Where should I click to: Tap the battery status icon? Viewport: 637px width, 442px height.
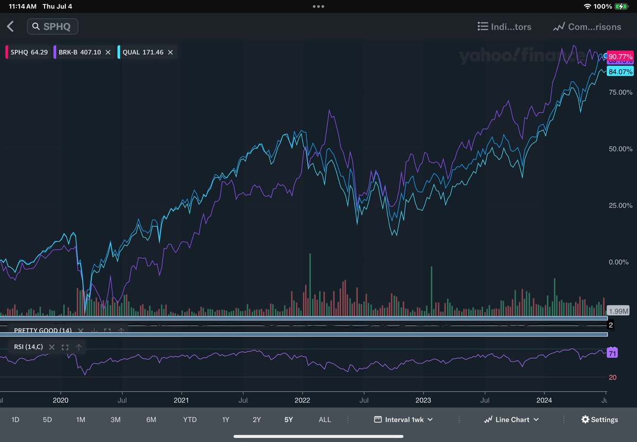point(621,6)
